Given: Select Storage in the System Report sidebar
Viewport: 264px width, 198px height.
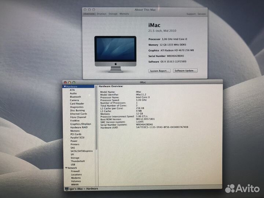Looking at the screenshot, I should coord(75,158).
